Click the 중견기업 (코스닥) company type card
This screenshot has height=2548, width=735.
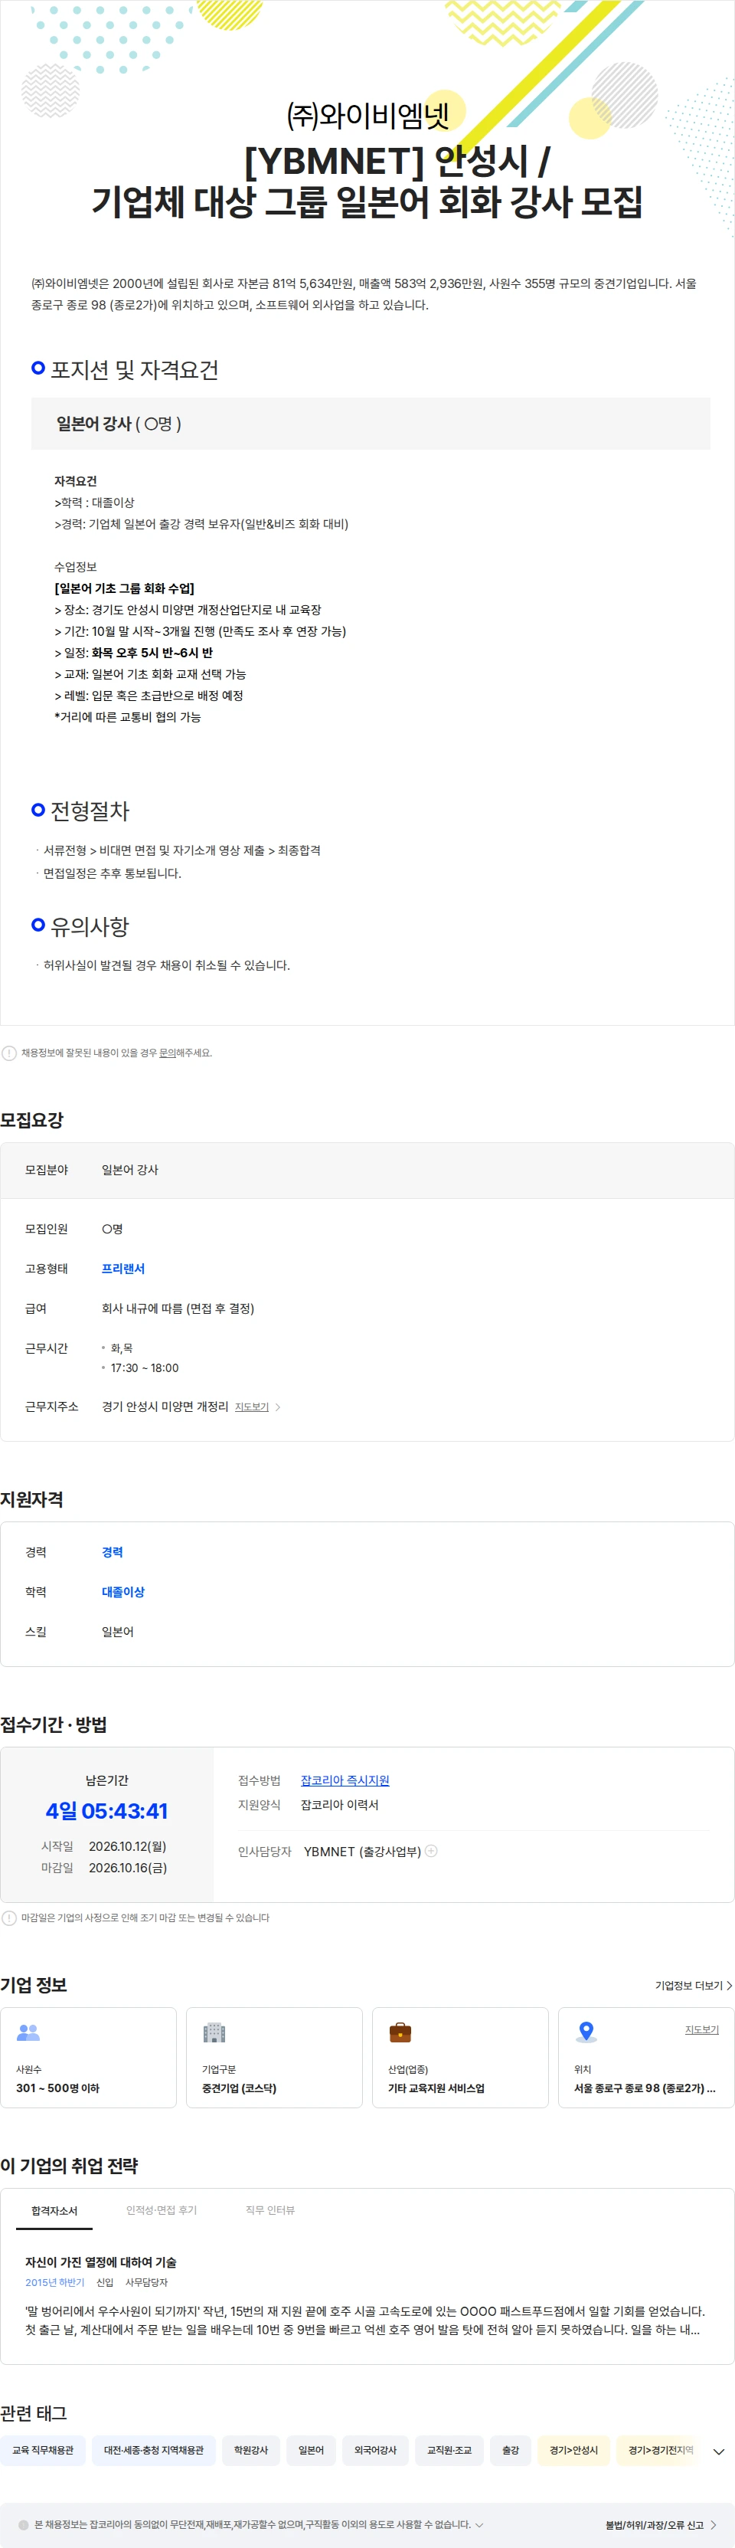[275, 2058]
